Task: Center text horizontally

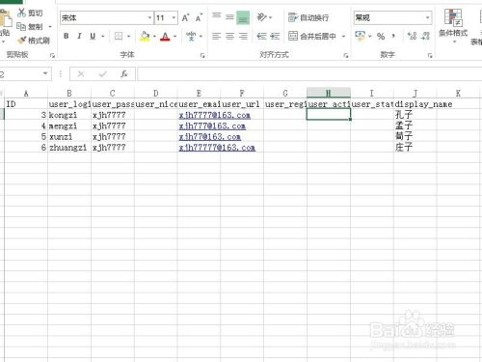Action: (229, 36)
